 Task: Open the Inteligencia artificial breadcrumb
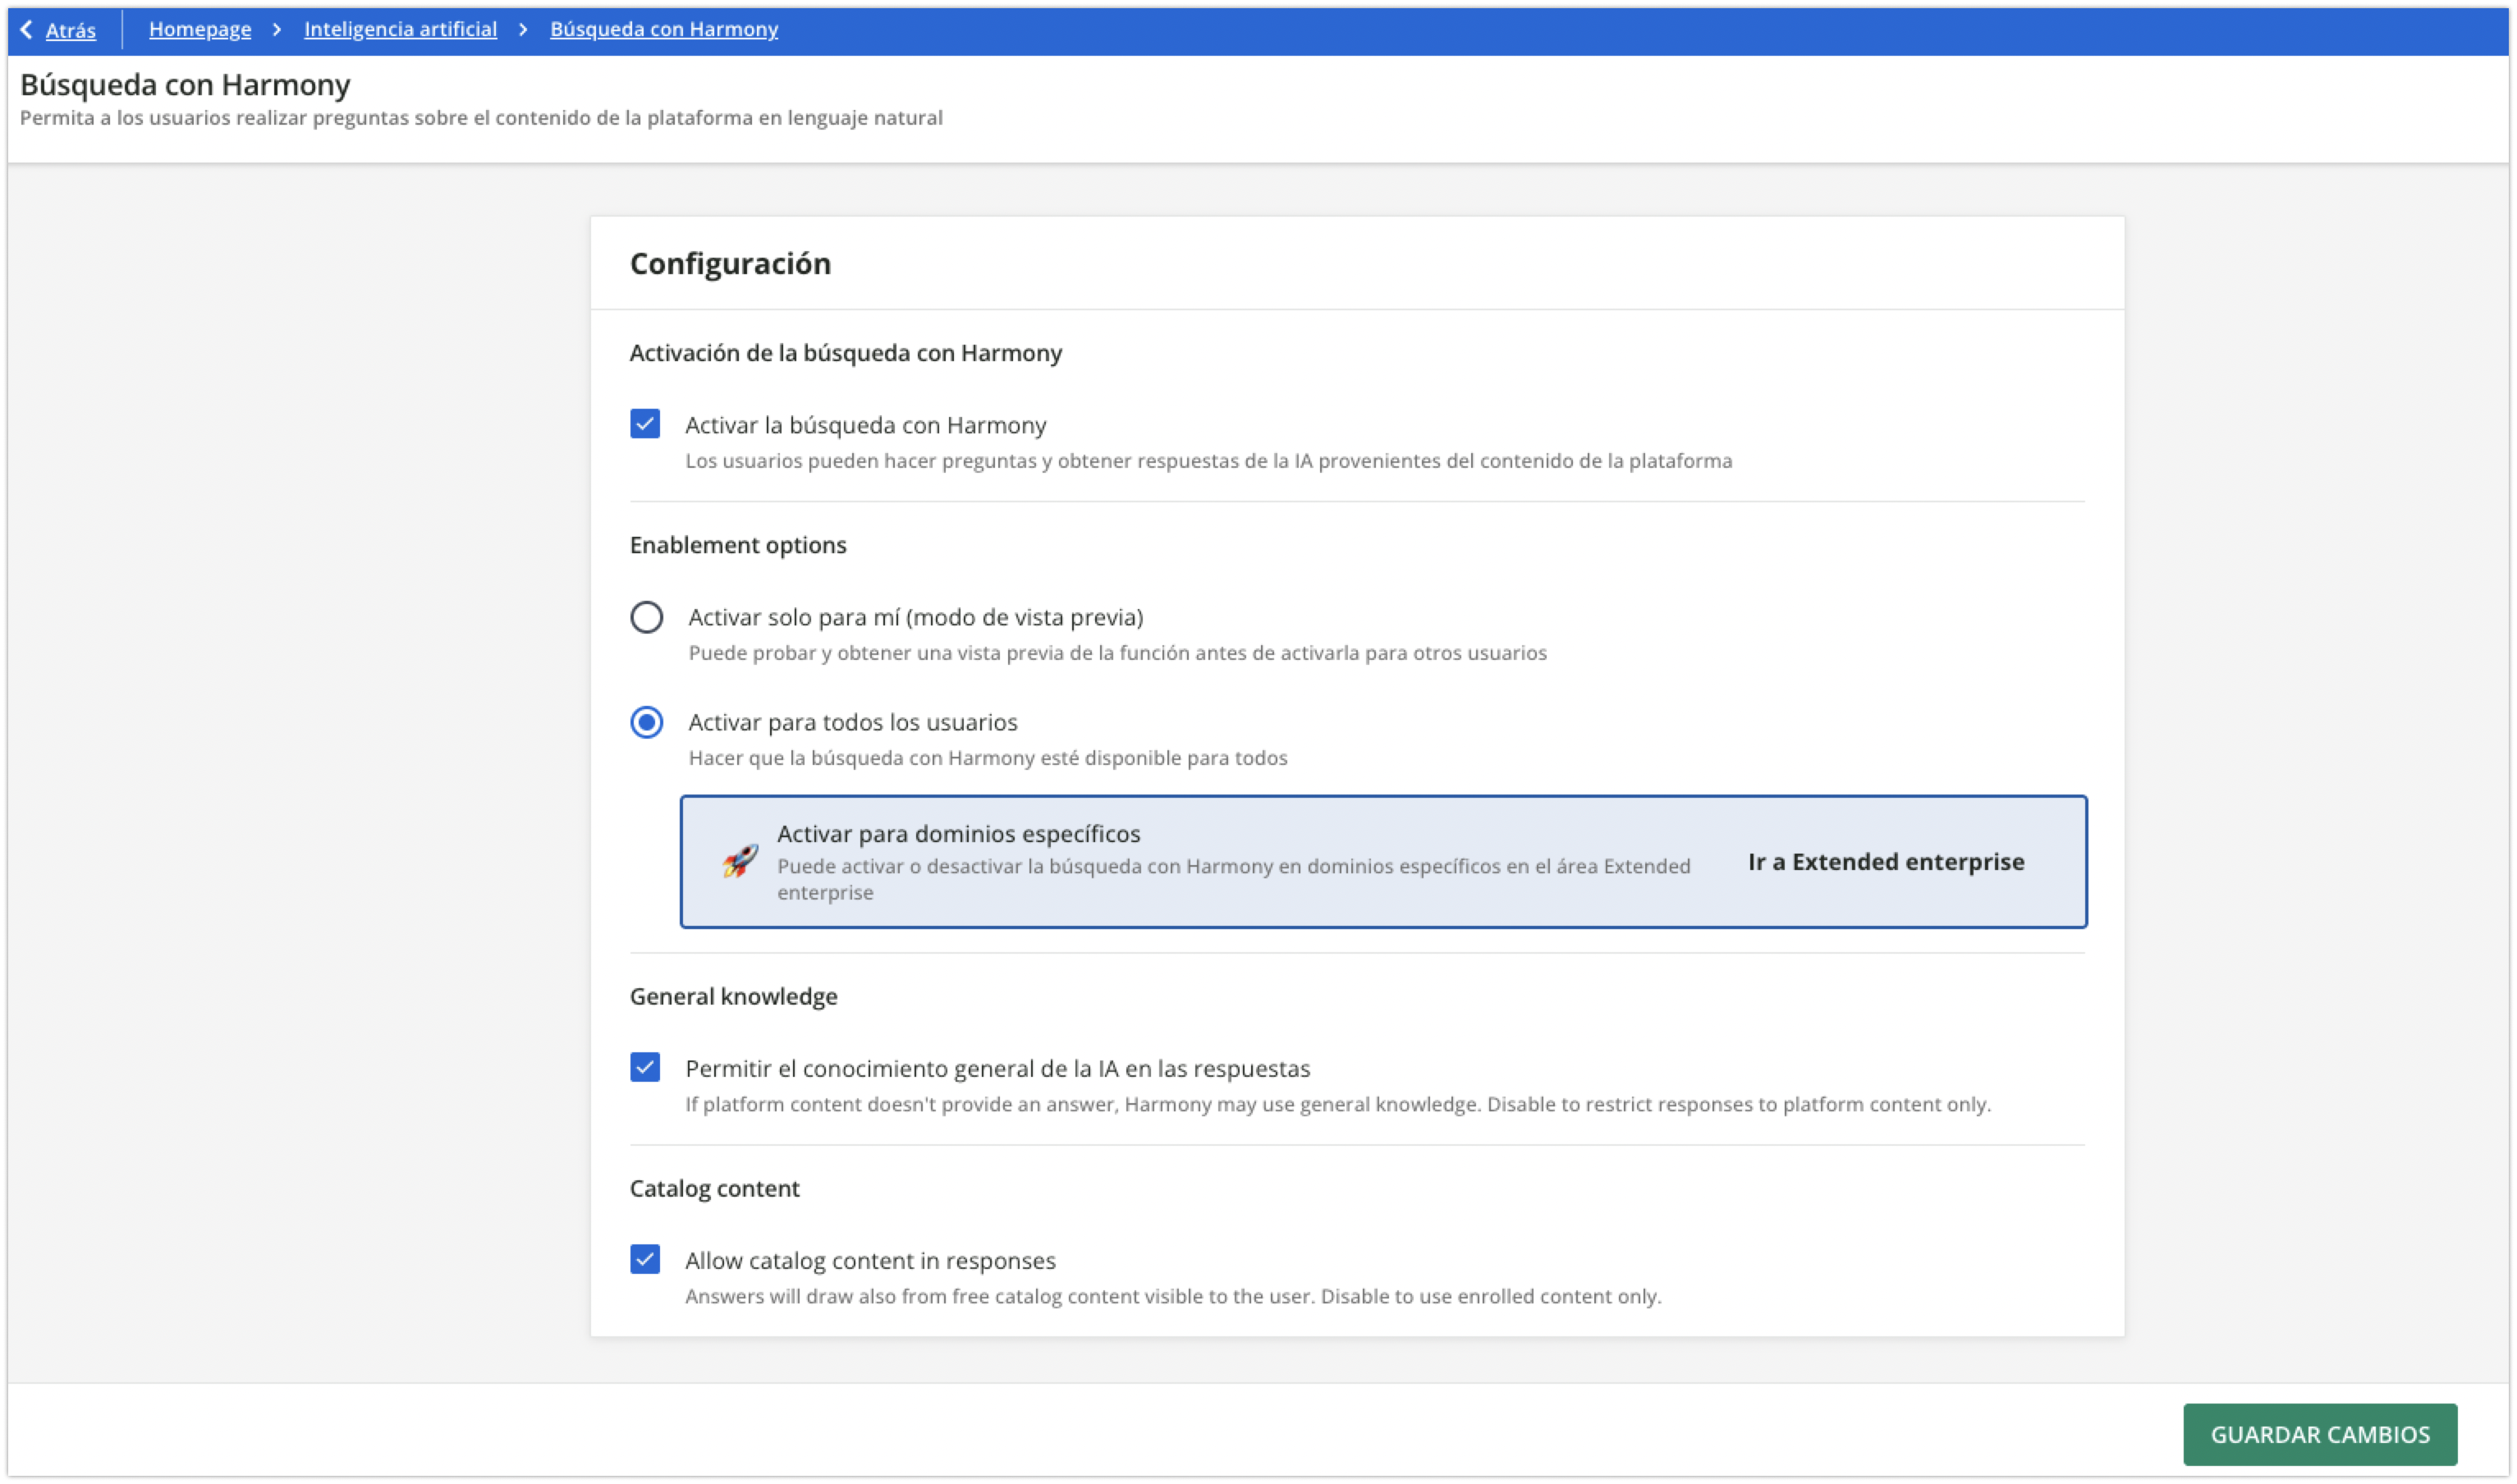(x=399, y=29)
